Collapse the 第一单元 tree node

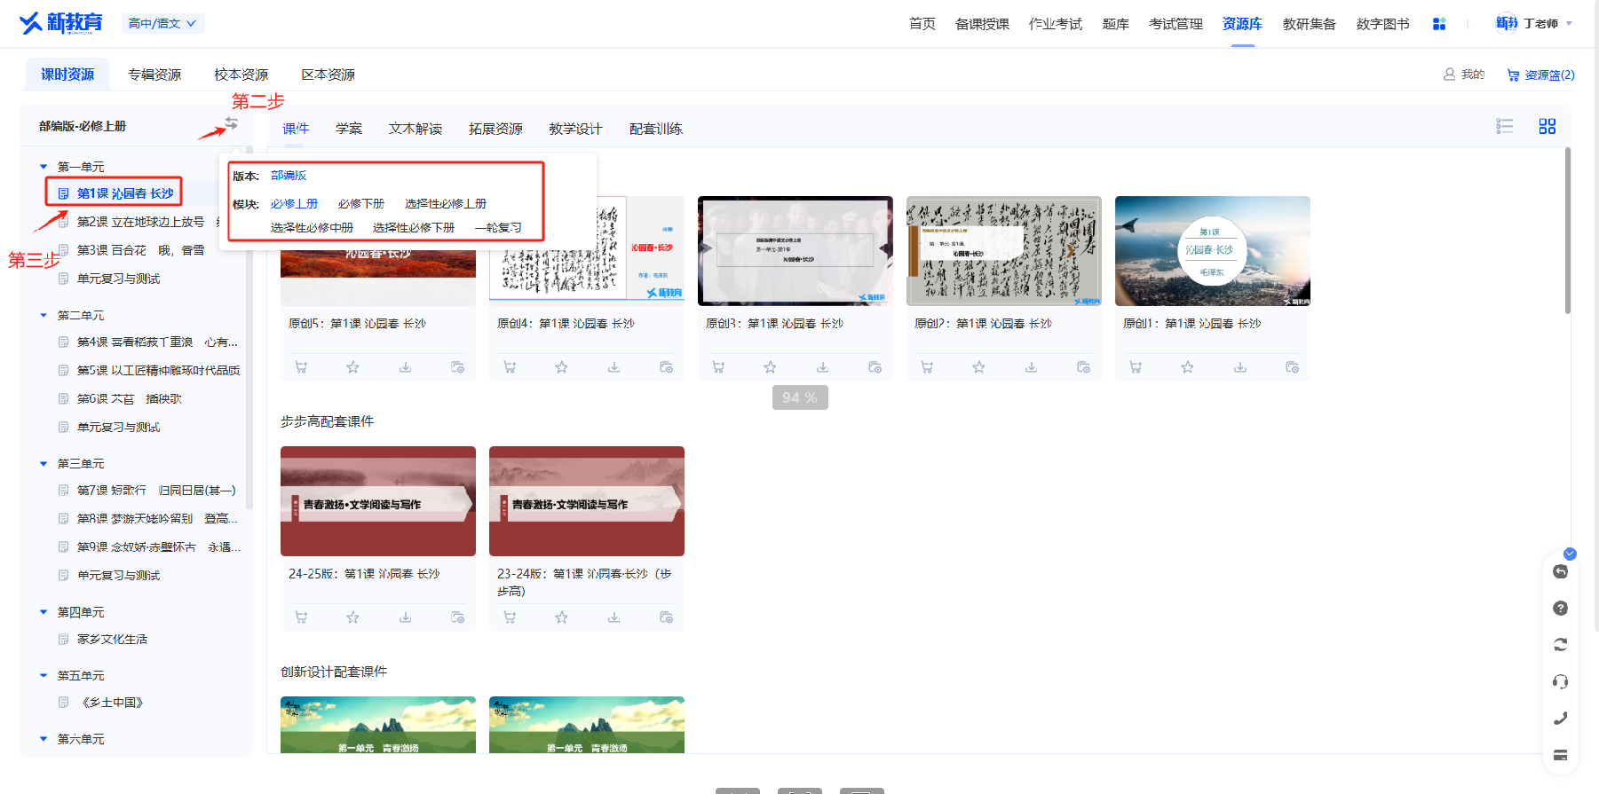click(44, 167)
